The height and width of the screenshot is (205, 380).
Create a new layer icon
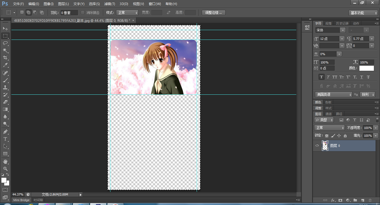pos(362,200)
